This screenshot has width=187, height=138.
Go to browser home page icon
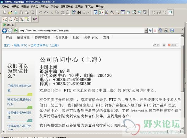pos(160,31)
